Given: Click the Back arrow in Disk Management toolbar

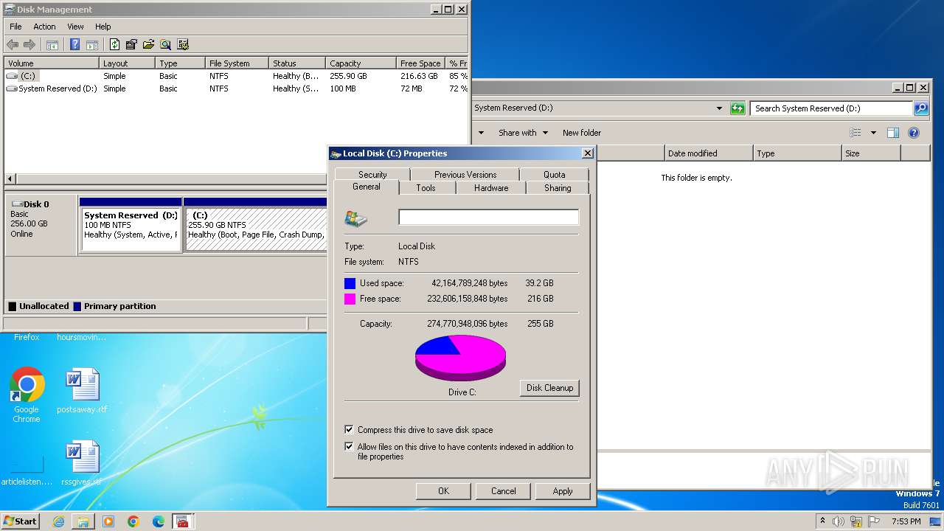Looking at the screenshot, I should (x=13, y=45).
